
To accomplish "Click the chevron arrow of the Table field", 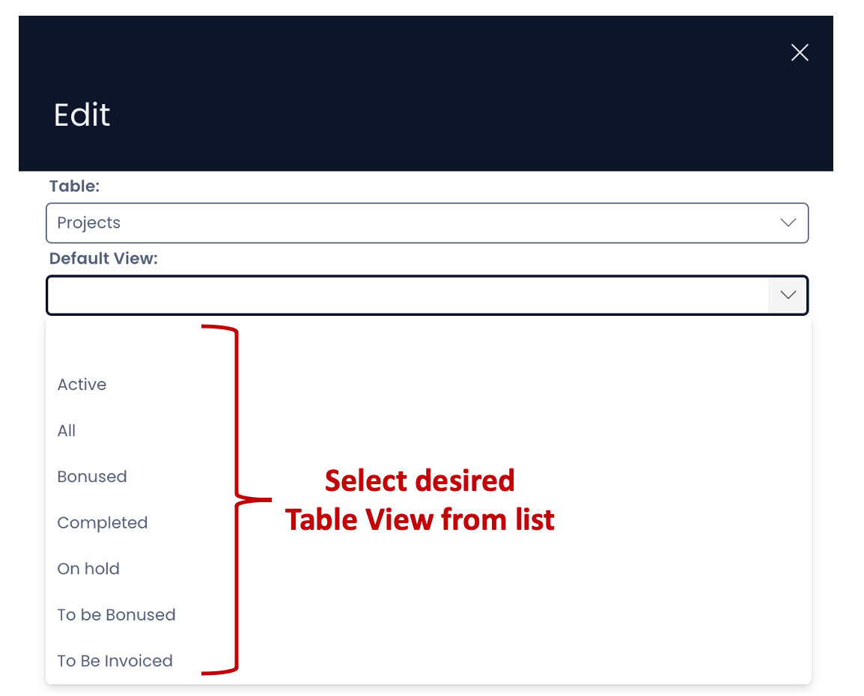I will (788, 223).
